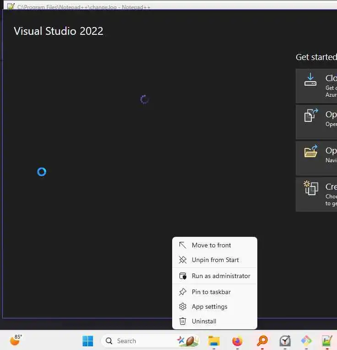Viewport: 337px width, 350px height.
Task: Open the colorful diamond app in taskbar
Action: (x=306, y=341)
